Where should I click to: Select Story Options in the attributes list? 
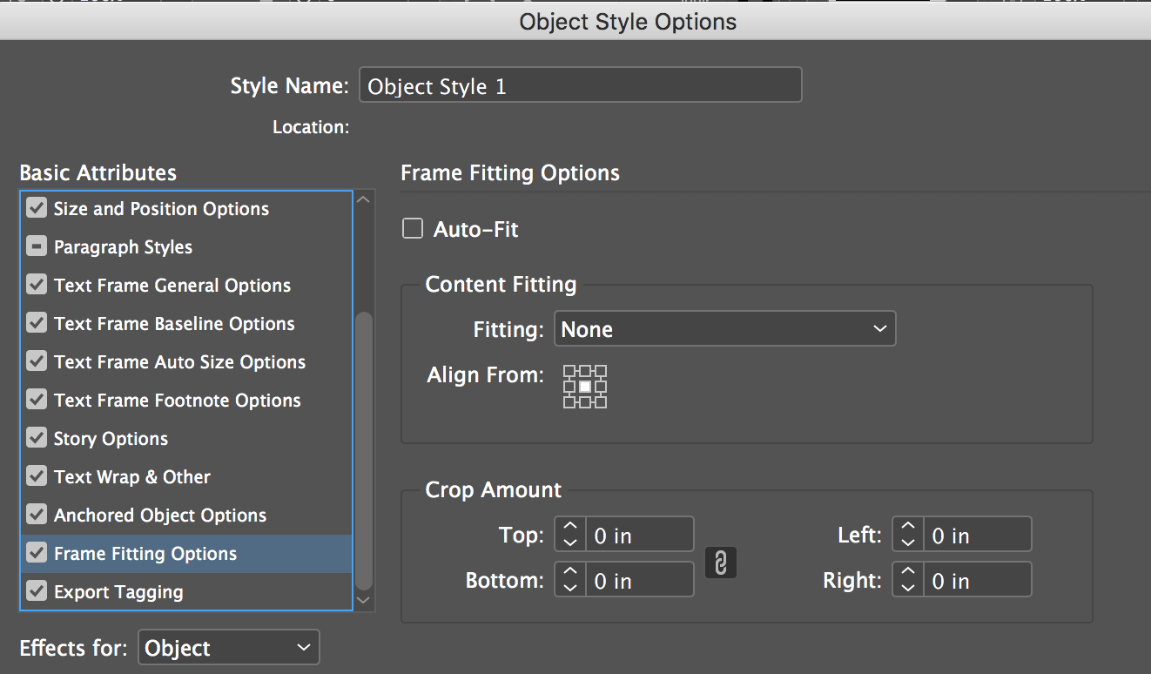click(111, 439)
